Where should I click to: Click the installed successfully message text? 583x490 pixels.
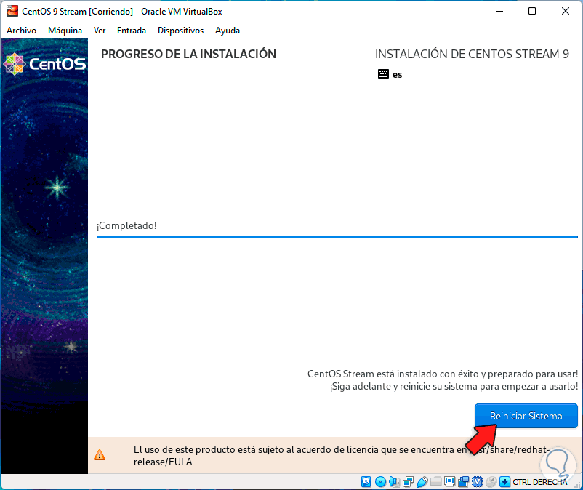tap(443, 374)
